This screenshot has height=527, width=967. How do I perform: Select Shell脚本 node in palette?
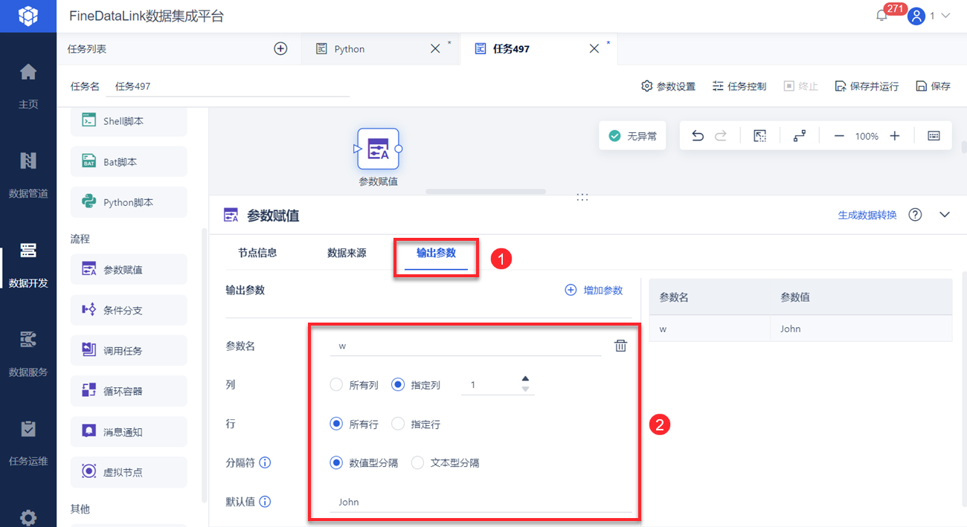129,121
